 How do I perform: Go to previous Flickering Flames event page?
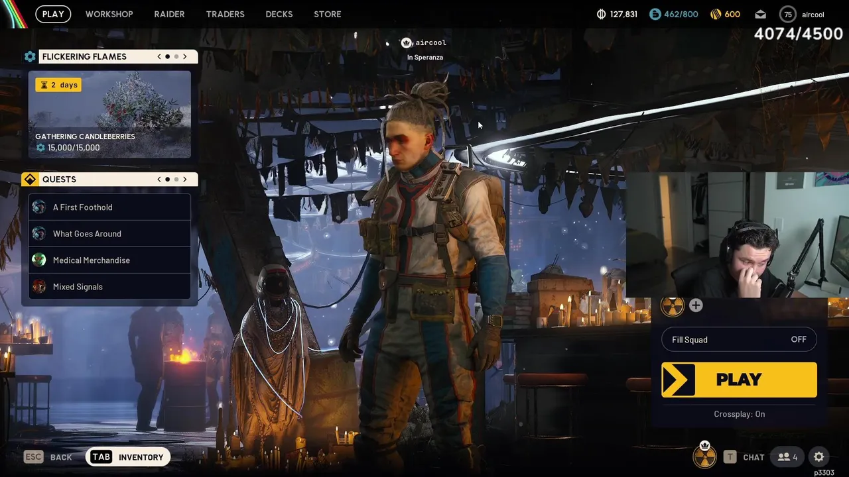point(159,56)
